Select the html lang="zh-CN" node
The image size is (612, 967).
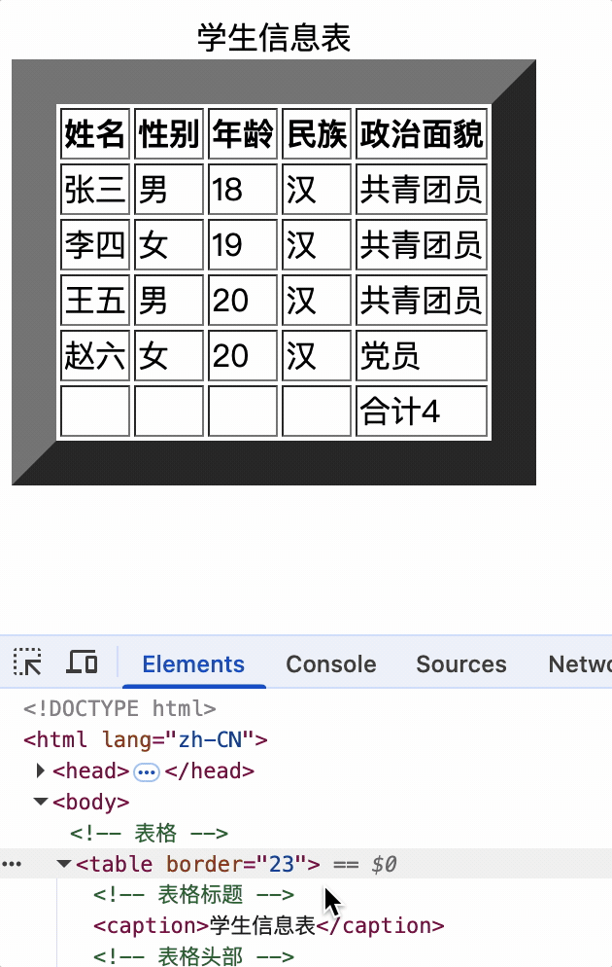(x=146, y=738)
